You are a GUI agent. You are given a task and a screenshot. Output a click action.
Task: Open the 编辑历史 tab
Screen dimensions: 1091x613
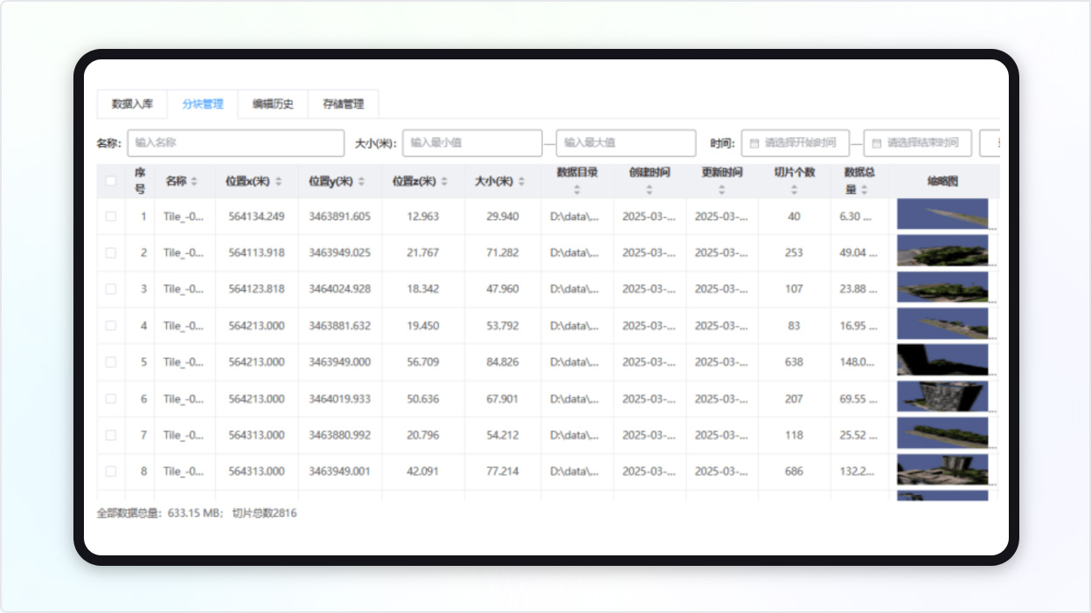[273, 104]
